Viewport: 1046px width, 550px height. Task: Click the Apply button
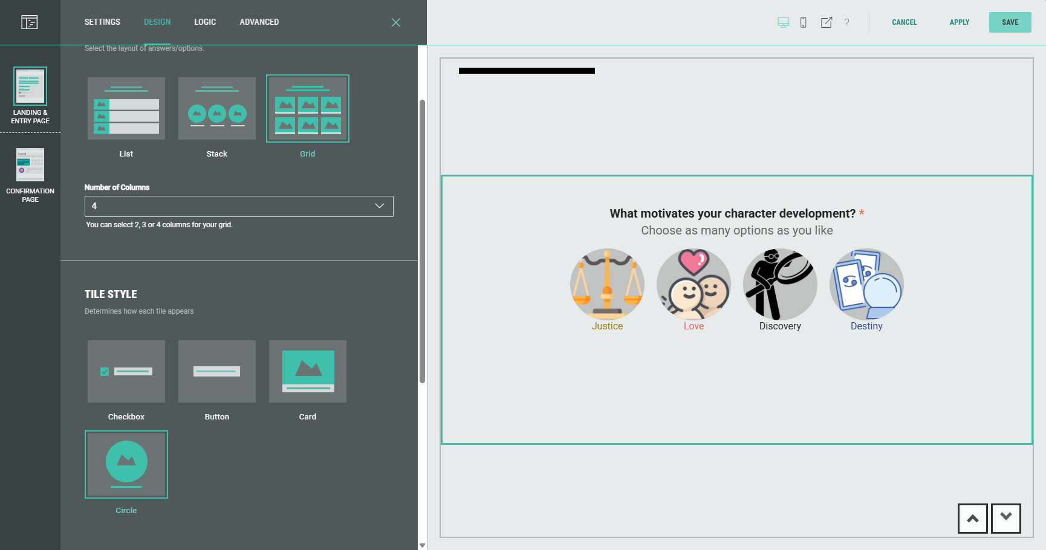pyautogui.click(x=959, y=22)
